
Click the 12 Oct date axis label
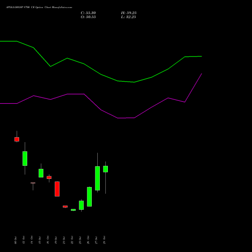[24, 240]
